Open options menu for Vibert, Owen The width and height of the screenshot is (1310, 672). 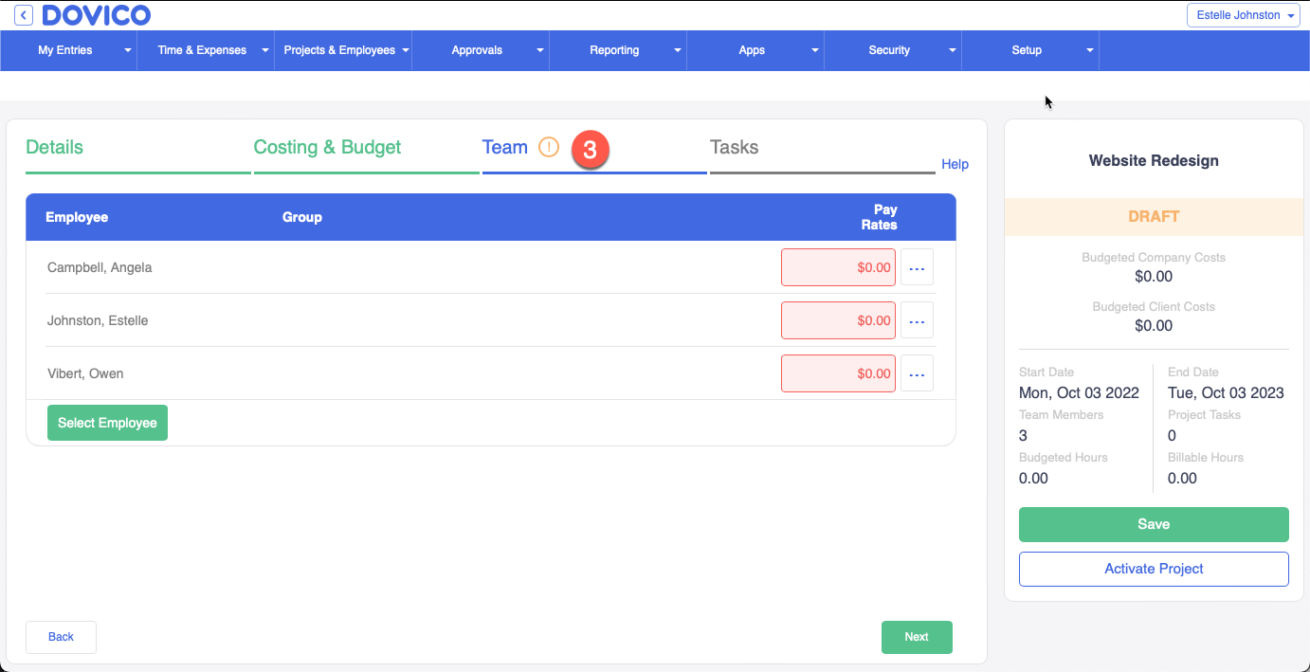[916, 373]
